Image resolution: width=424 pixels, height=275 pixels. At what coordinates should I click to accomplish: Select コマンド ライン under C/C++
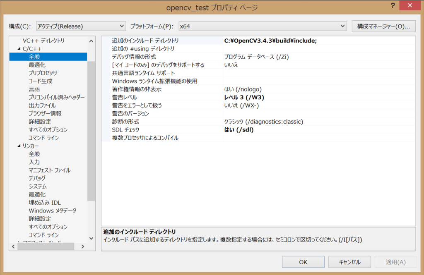point(41,137)
